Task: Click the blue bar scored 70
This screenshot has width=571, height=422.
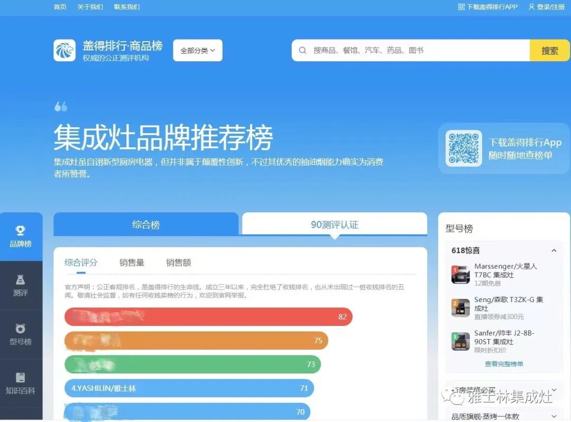Action: (x=187, y=412)
